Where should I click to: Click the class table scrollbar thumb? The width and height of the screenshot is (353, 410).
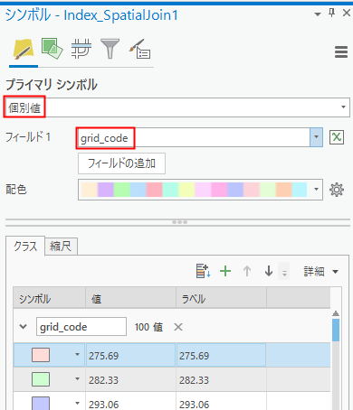(x=336, y=330)
